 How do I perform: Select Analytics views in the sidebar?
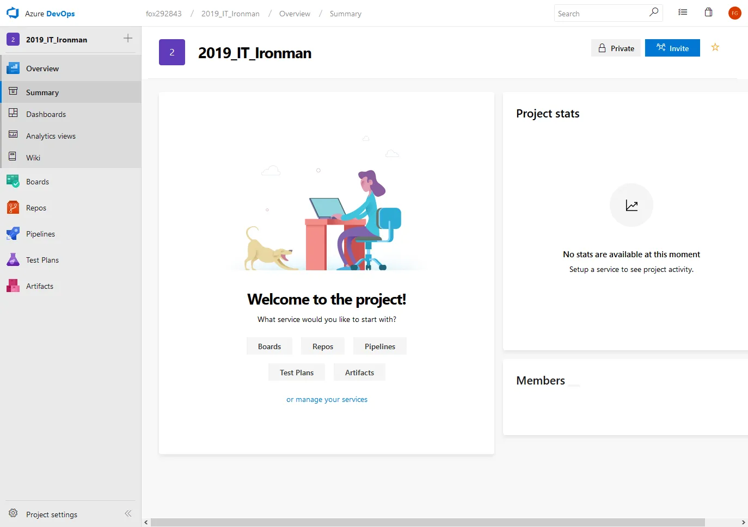click(x=51, y=136)
